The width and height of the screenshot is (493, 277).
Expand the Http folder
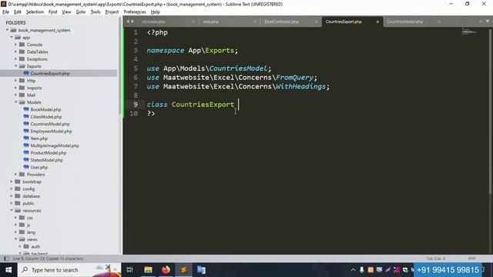coord(15,81)
